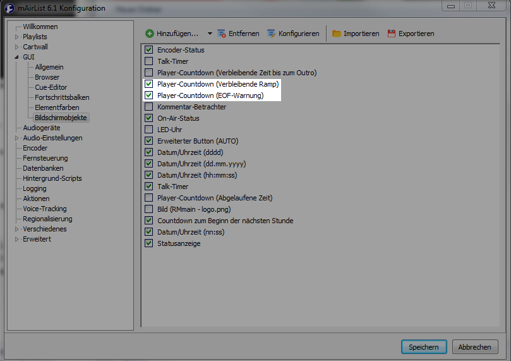Click the Entfernen remove icon

pos(222,34)
